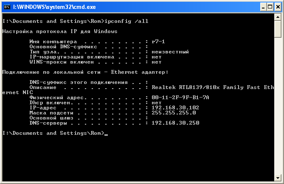Viewport: 284px width, 184px height.
Task: Click the vertical scrollbar thumb
Action: pyautogui.click(x=278, y=30)
